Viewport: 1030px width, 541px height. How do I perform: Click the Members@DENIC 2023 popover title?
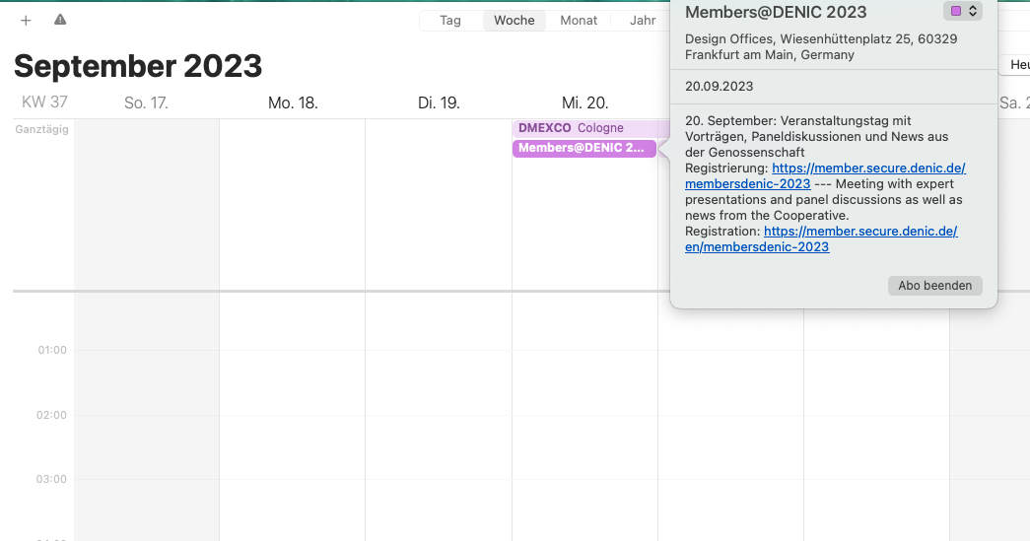click(776, 12)
